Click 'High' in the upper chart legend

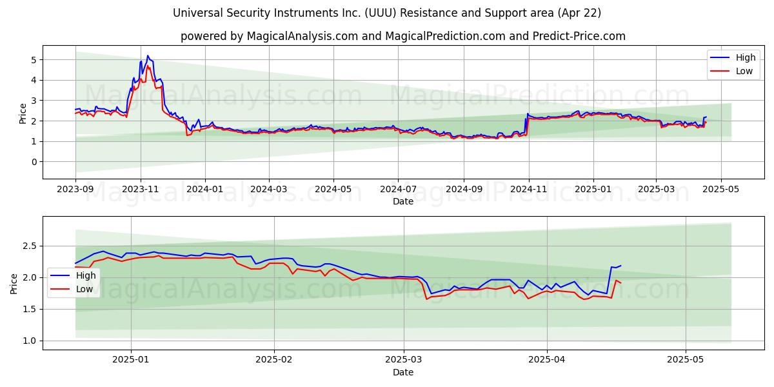(x=745, y=58)
